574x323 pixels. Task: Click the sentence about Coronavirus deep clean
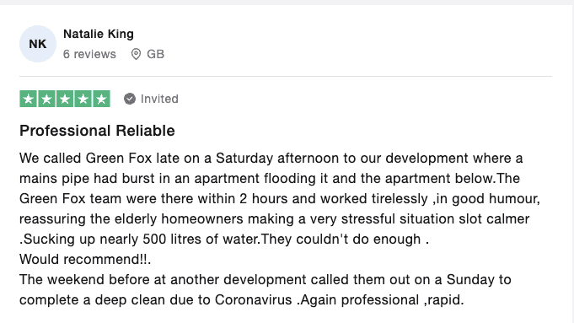pyautogui.click(x=266, y=289)
